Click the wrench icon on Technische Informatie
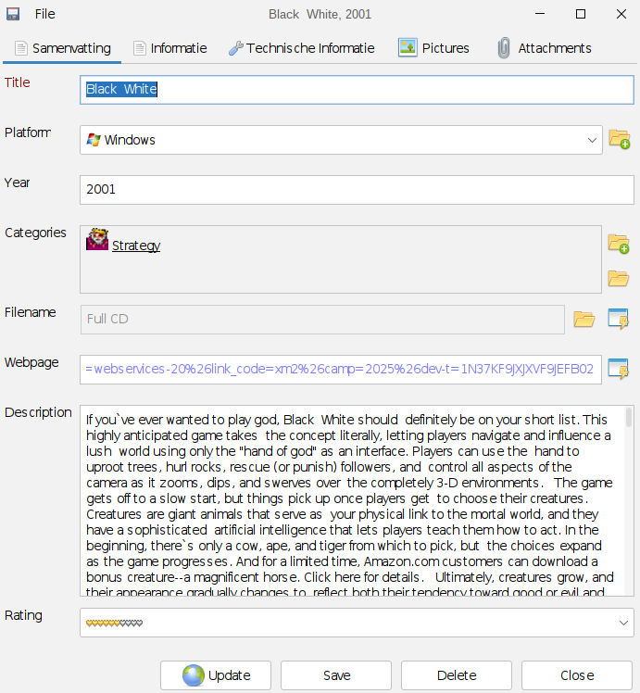 [236, 48]
